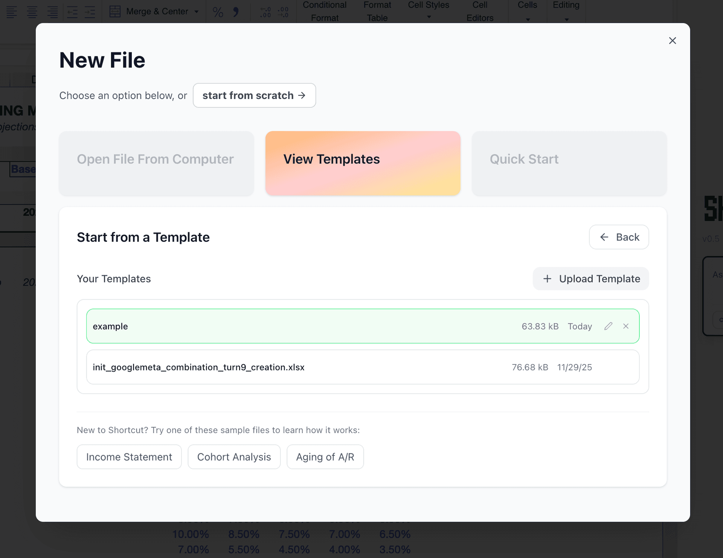The image size is (723, 558).
Task: Click the start from scratch button
Action: pos(254,95)
